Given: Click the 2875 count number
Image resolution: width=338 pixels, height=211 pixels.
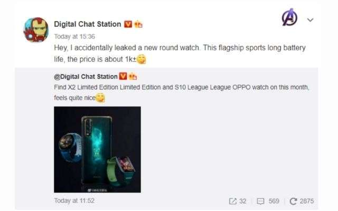Looking at the screenshot, I should pyautogui.click(x=307, y=201).
